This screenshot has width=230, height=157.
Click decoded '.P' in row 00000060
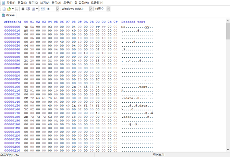coord(123,50)
